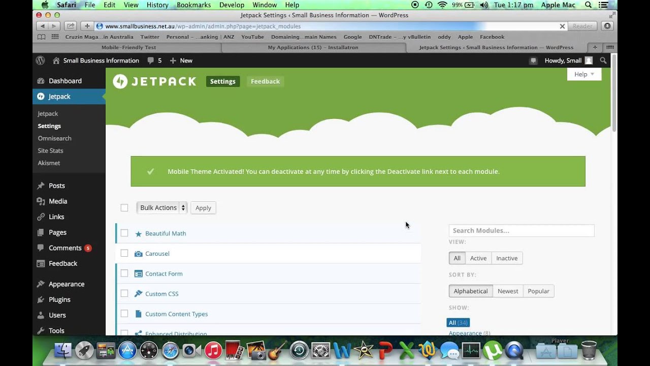Screen dimensions: 650x366
Task: Open Users in the sidebar
Action: point(57,315)
